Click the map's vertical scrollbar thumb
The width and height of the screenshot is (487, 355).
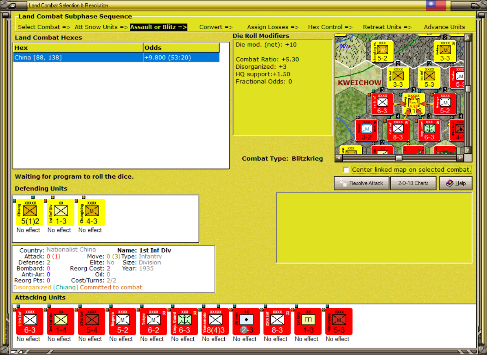(468, 89)
